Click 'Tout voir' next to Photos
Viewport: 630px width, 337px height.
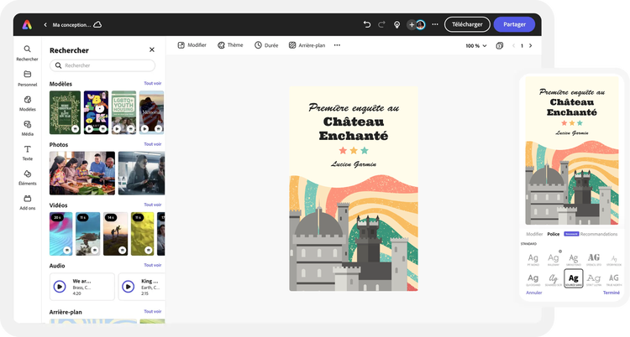coord(152,144)
